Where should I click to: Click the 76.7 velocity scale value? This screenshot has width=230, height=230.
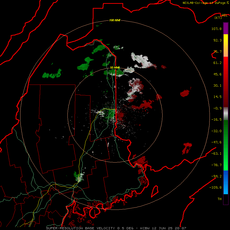click(217, 51)
